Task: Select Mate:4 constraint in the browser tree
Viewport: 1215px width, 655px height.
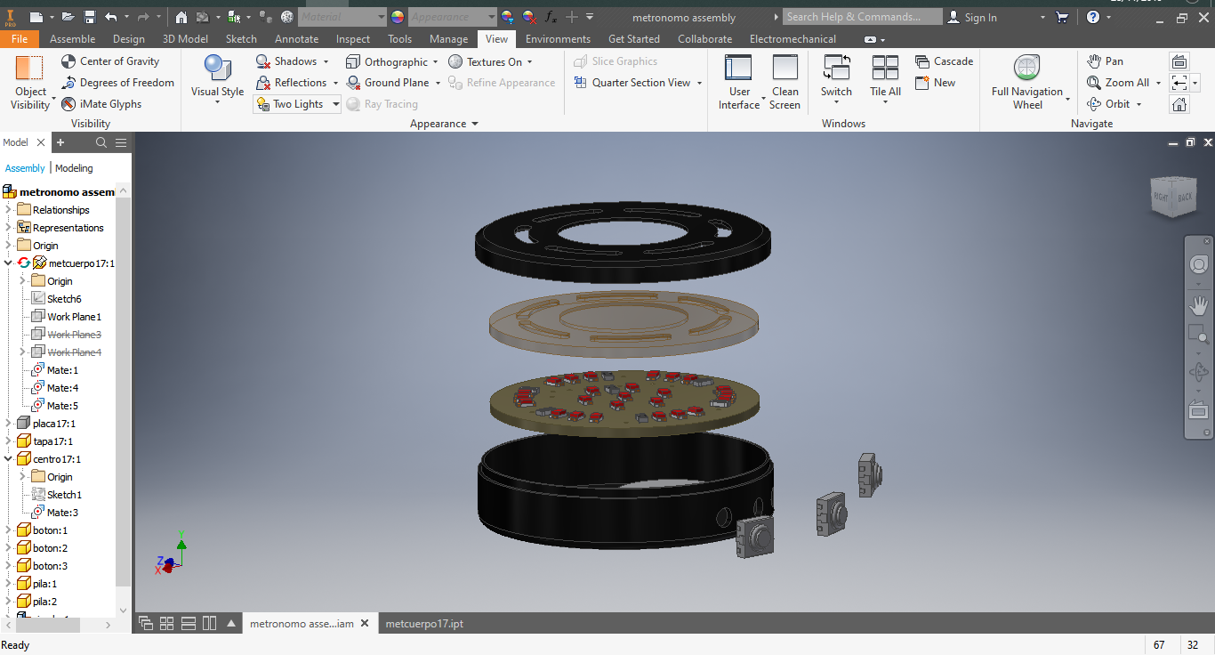Action: pyautogui.click(x=62, y=388)
